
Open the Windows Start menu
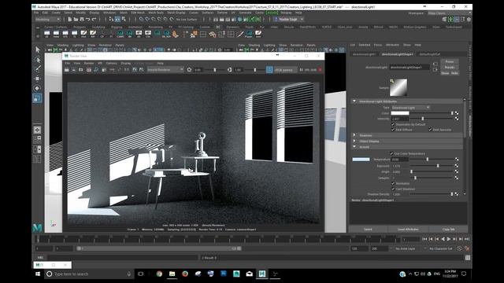(x=38, y=274)
